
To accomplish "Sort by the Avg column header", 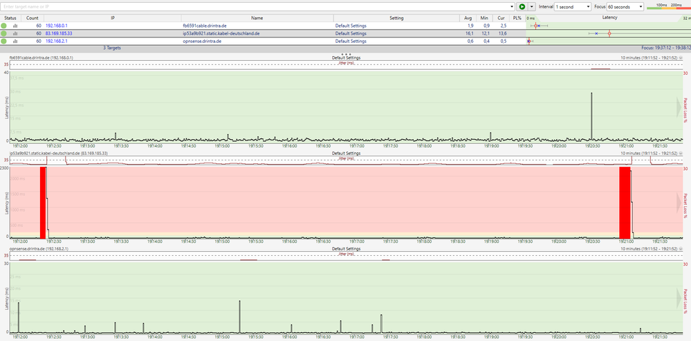I will coord(468,18).
